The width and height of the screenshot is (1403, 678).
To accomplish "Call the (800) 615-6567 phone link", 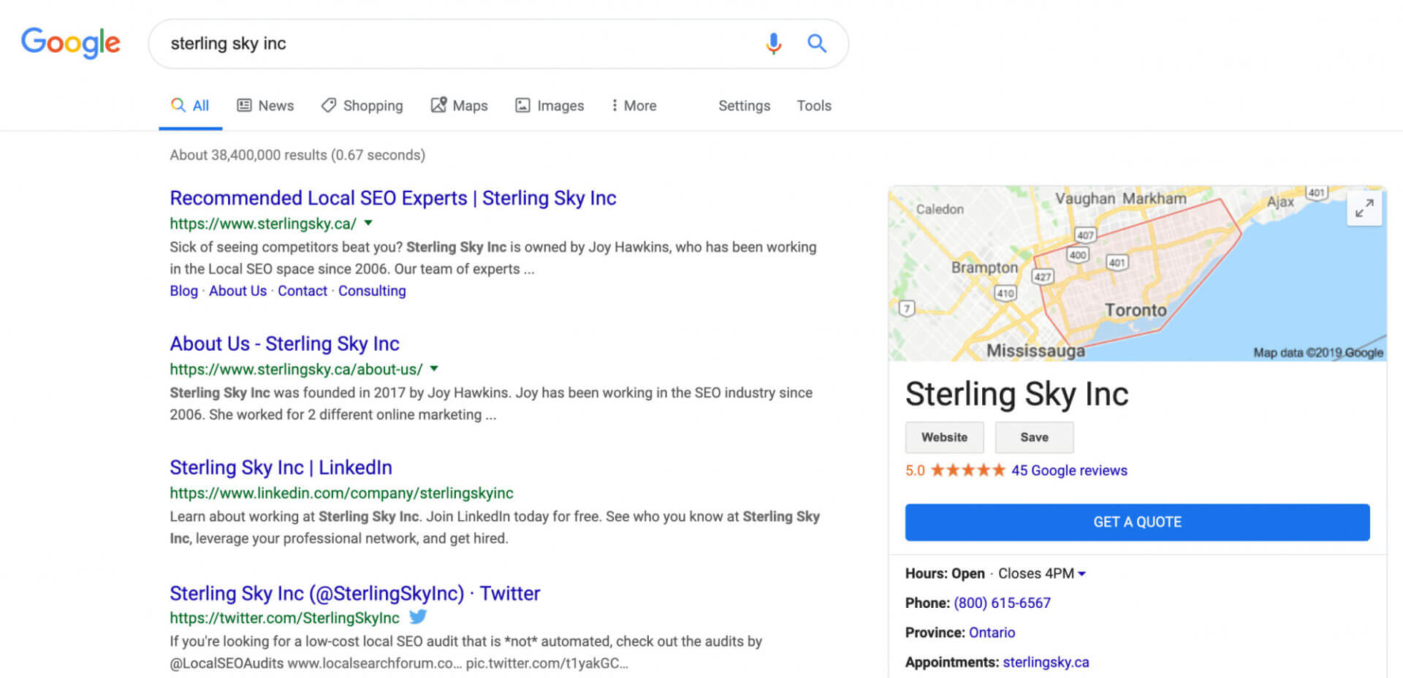I will tap(1002, 603).
